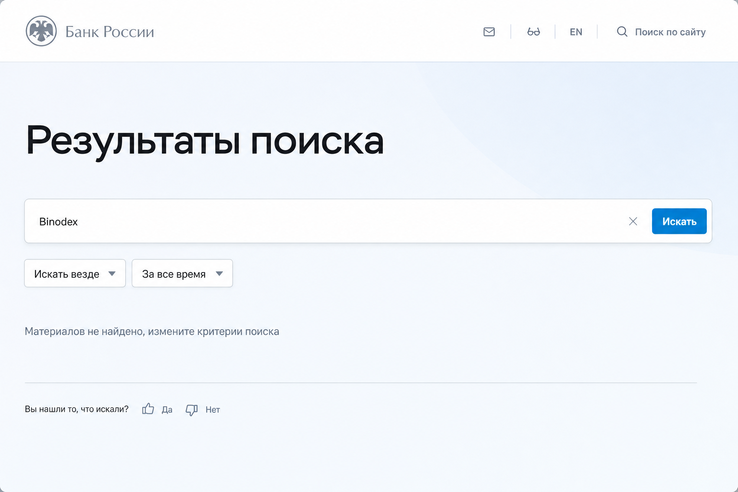The width and height of the screenshot is (738, 492).
Task: Enable the visually impaired glasses icon
Action: coord(533,32)
